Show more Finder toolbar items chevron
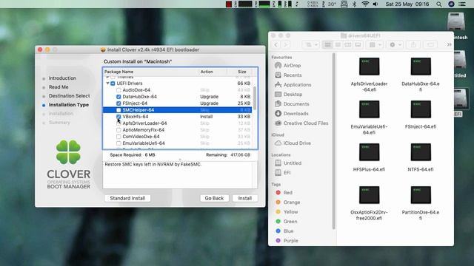The image size is (474, 266). [x=450, y=44]
